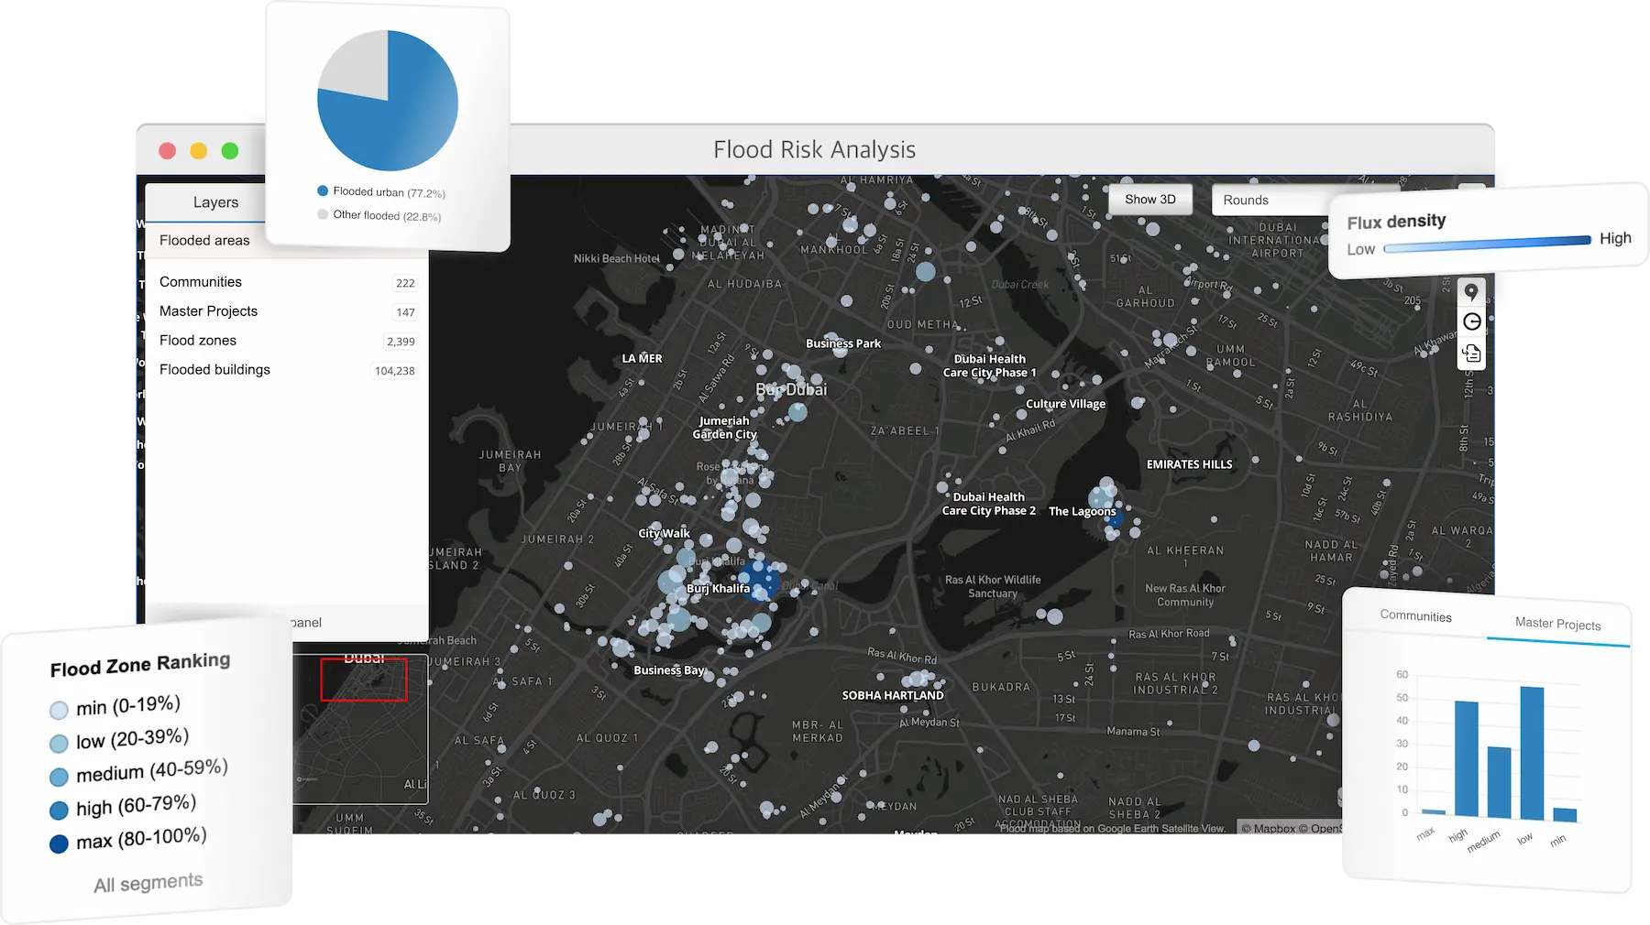Select the Communities layer row

tap(287, 282)
